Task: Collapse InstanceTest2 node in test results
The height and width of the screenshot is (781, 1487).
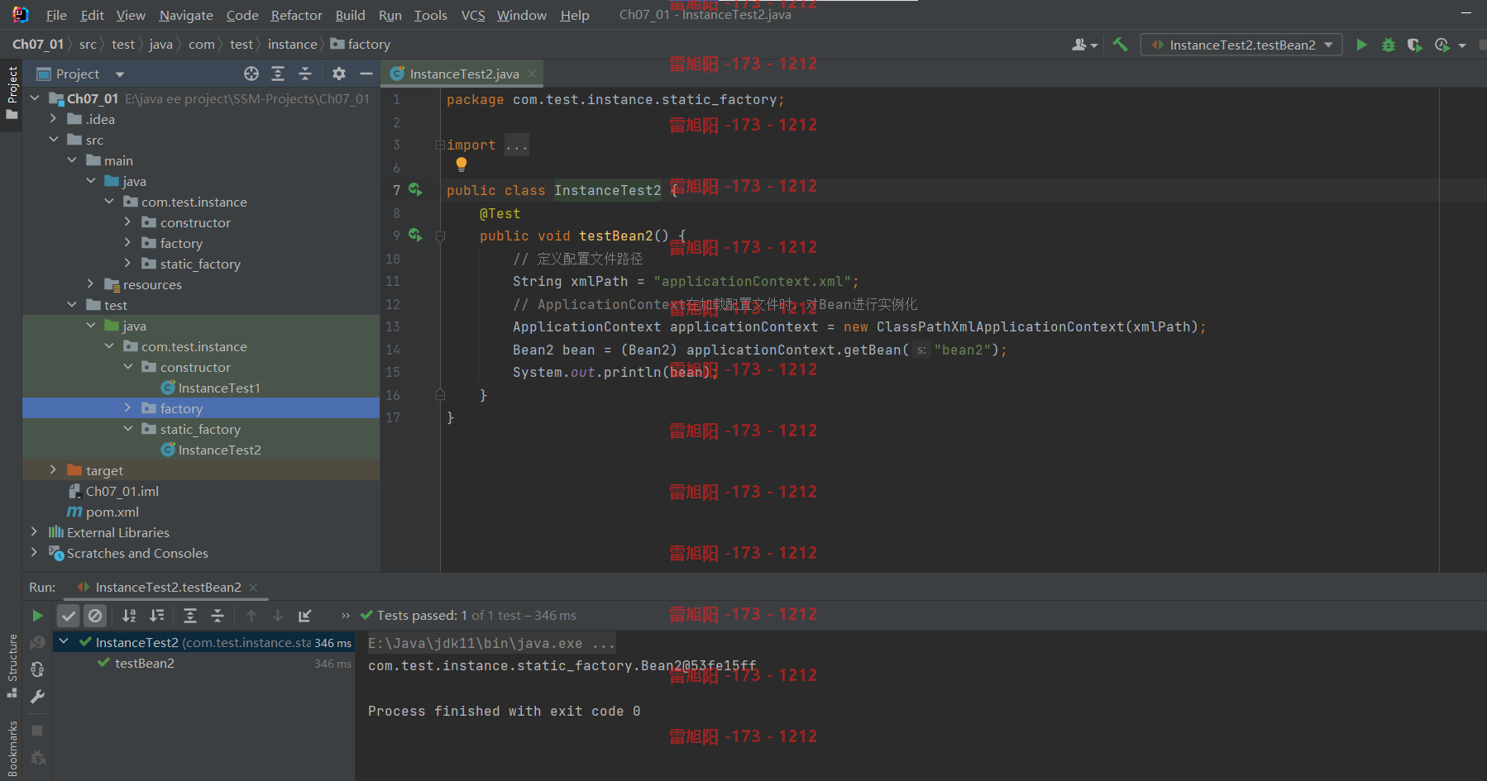Action: (64, 642)
